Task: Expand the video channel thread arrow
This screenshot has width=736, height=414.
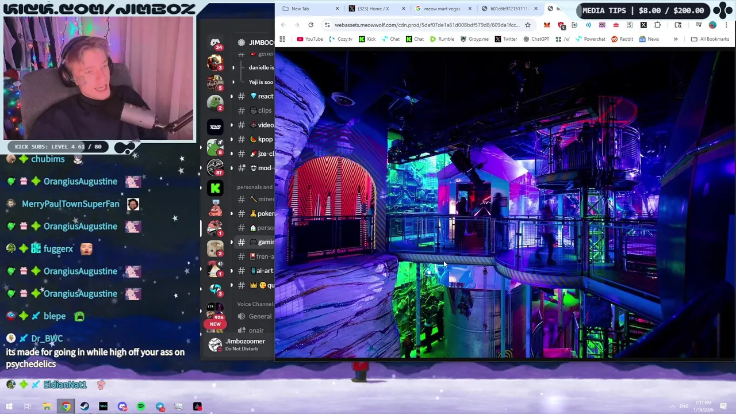Action: coord(232,125)
